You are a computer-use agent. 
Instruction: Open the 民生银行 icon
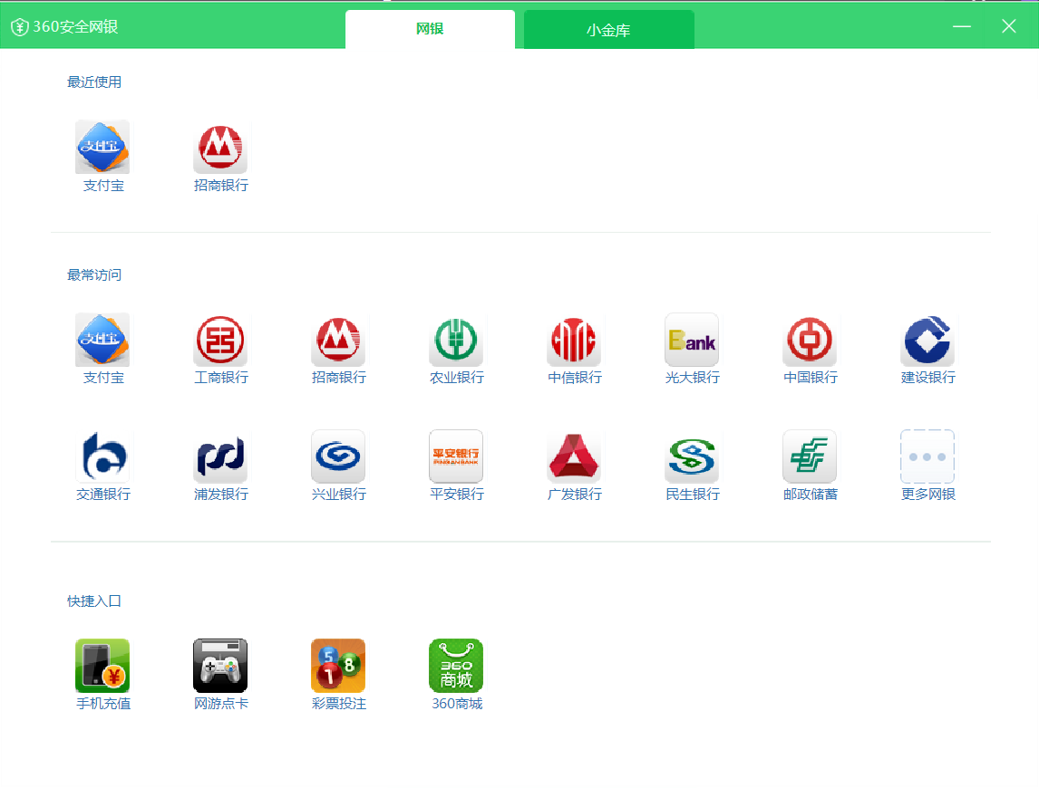(x=693, y=456)
